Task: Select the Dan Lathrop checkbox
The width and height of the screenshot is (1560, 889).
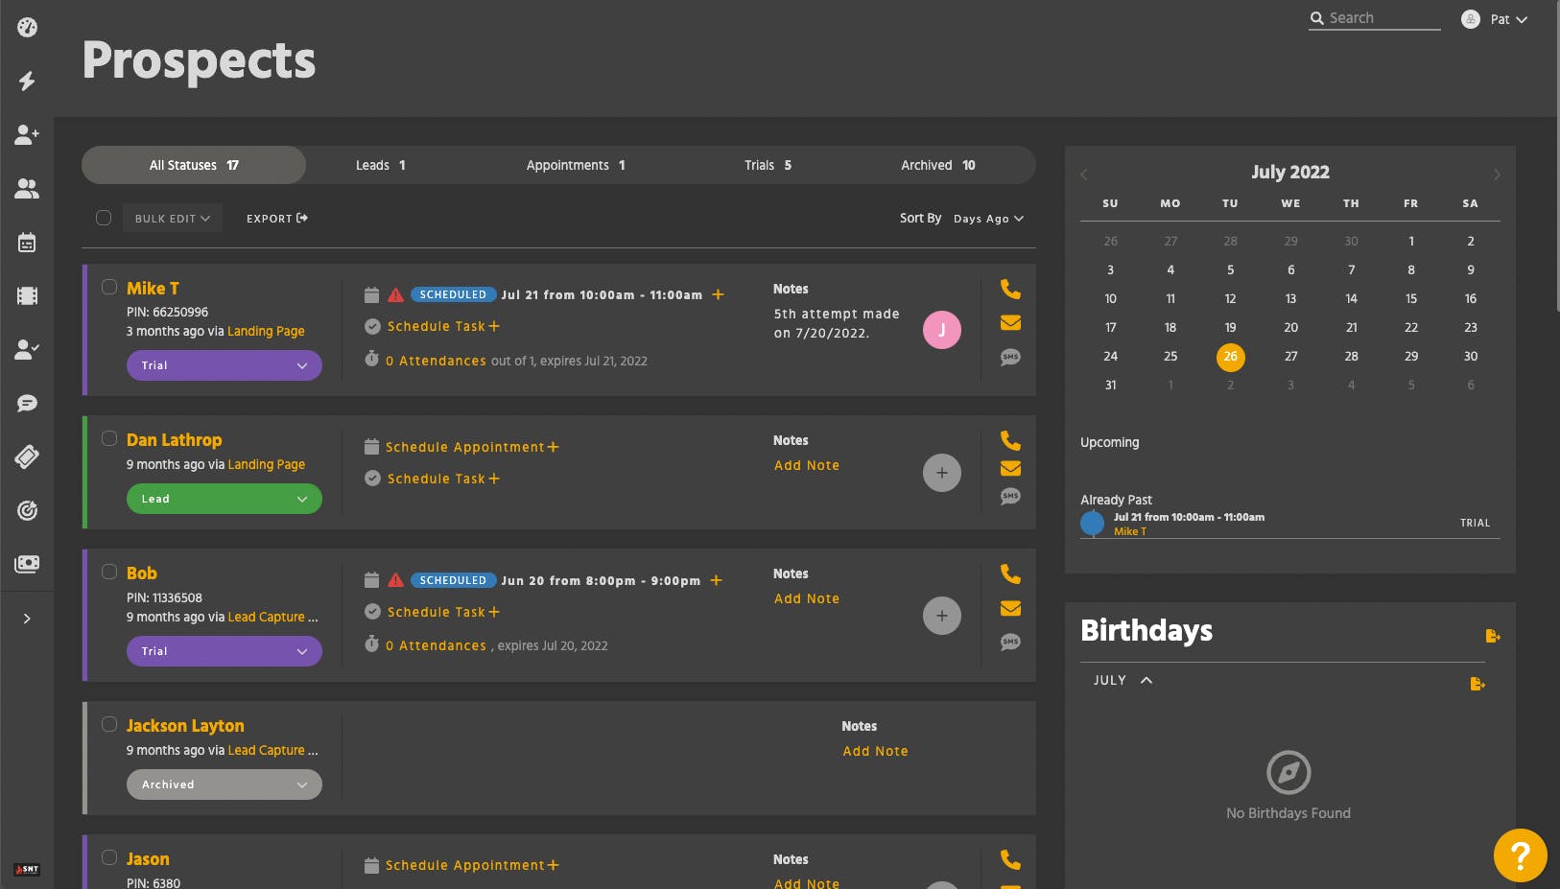Action: [109, 438]
